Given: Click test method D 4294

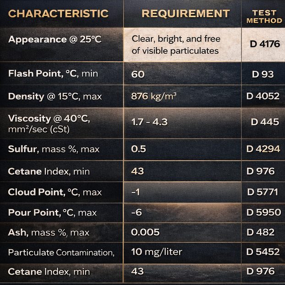Looking at the screenshot, I should (x=263, y=149).
